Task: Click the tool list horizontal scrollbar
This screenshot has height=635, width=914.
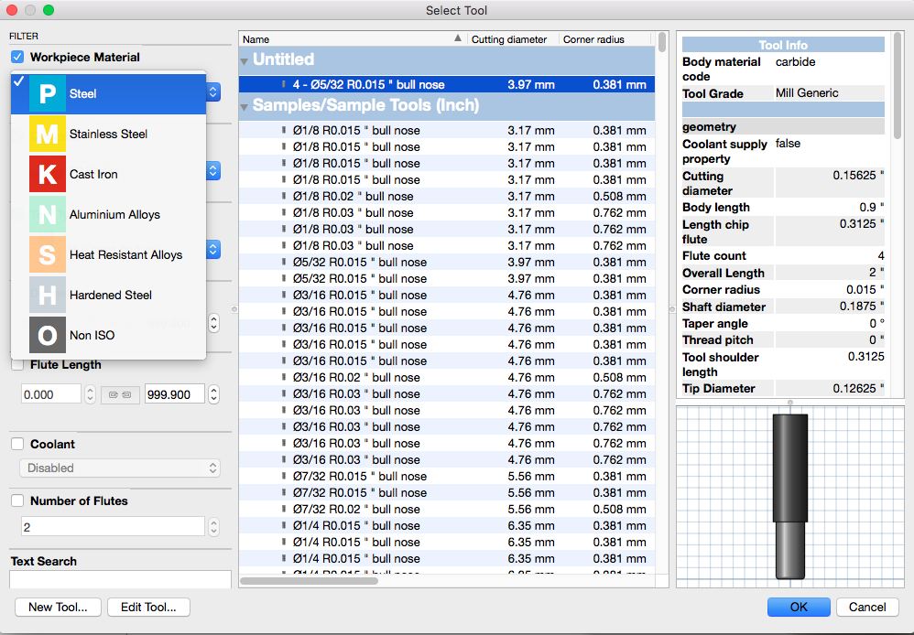Action: pos(309,581)
